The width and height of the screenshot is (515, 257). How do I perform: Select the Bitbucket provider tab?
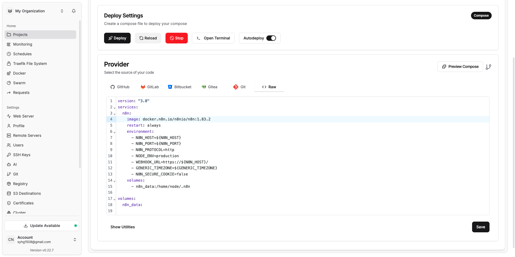pos(180,87)
